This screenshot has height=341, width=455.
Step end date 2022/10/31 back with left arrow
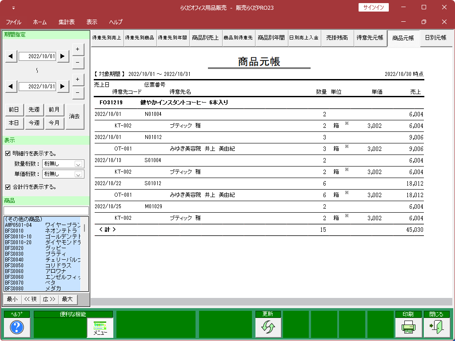11,87
